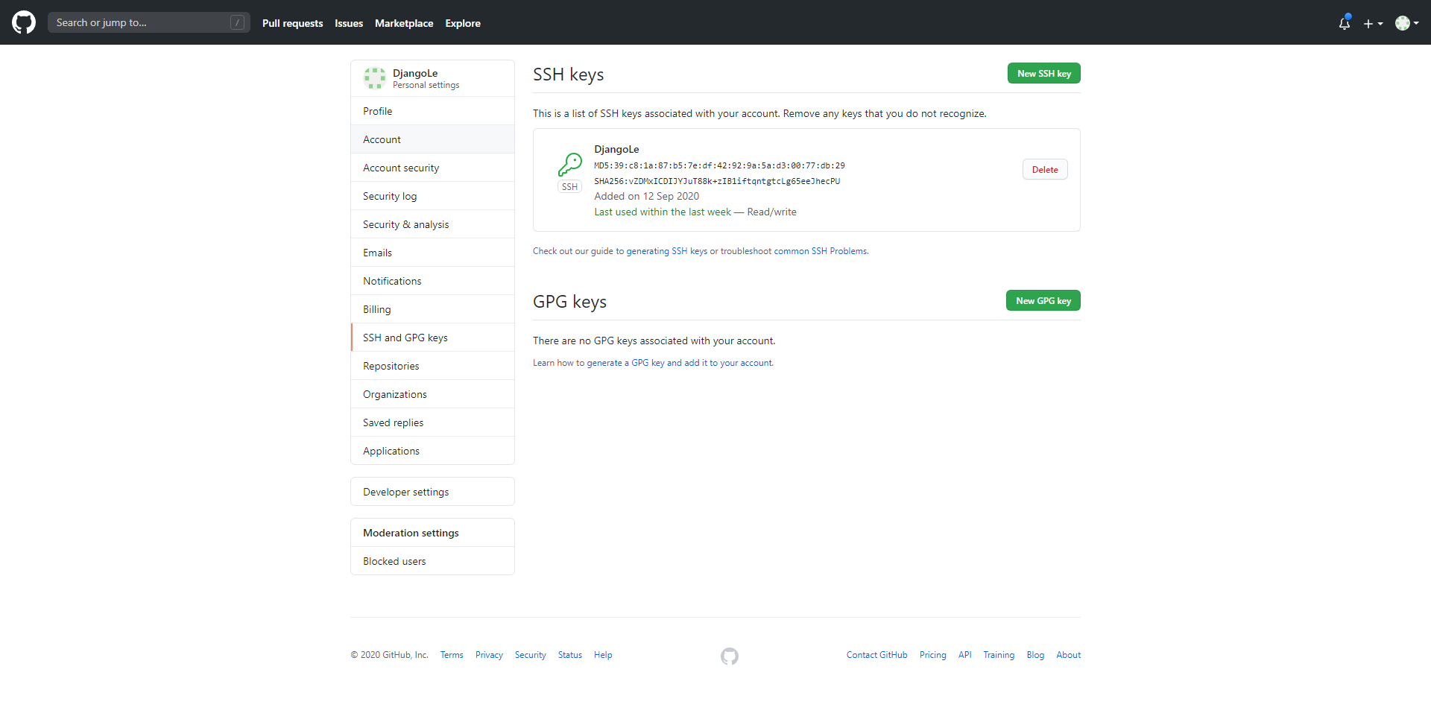Expand the plus create-new dropdown
Image resolution: width=1431 pixels, height=722 pixels.
[x=1373, y=23]
